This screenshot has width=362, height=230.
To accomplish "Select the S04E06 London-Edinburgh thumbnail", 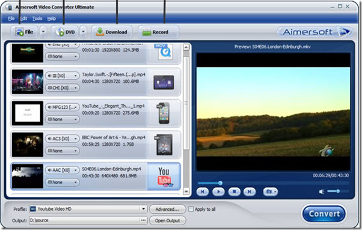I will 28,177.
